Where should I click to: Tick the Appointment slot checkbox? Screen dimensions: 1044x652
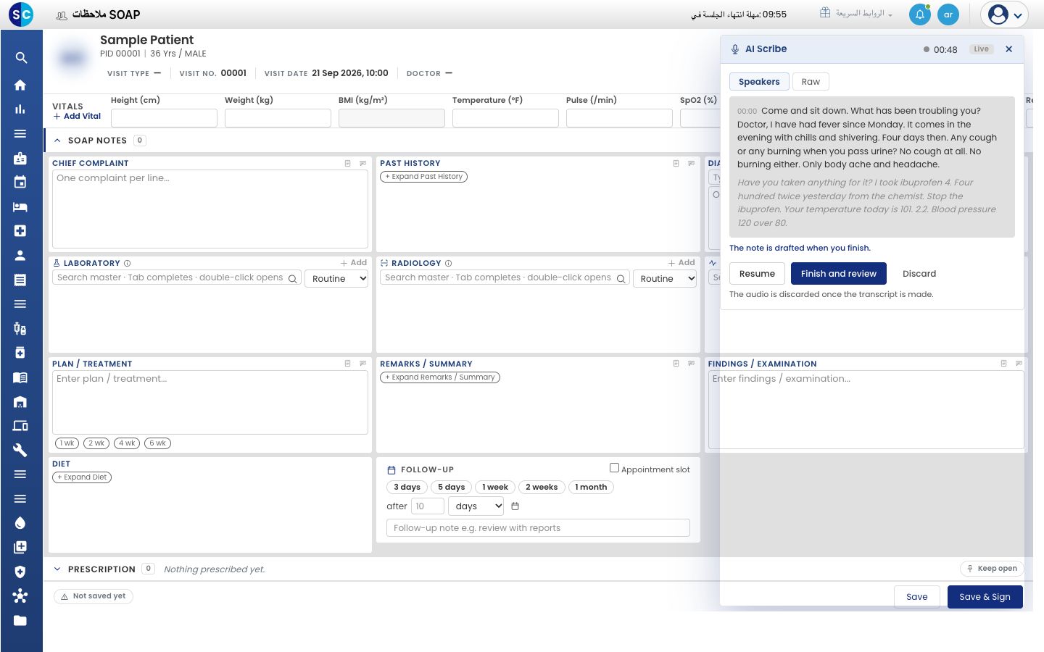(614, 468)
